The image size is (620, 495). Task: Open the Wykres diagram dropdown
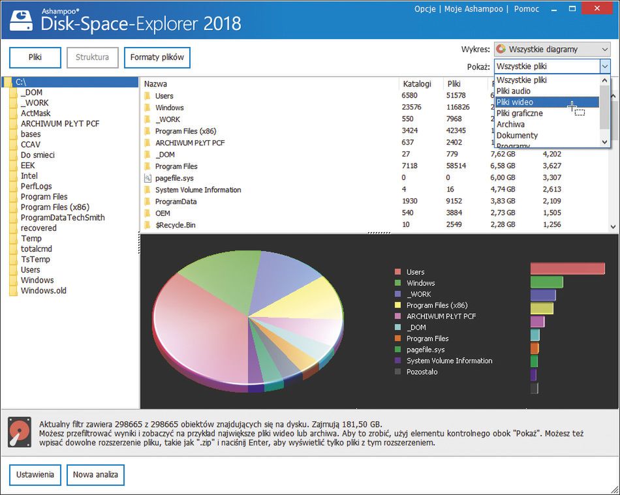tap(551, 50)
